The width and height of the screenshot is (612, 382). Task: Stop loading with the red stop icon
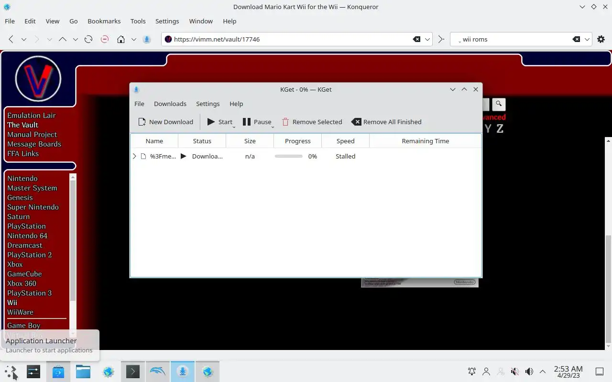pyautogui.click(x=105, y=39)
